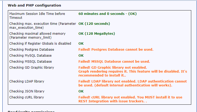Click 'Checking maximal allowed memory' label
This screenshot has width=197, height=112.
37,36
